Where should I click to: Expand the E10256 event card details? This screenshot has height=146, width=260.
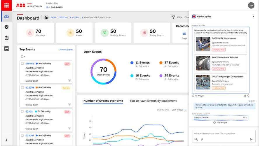pos(69,80)
